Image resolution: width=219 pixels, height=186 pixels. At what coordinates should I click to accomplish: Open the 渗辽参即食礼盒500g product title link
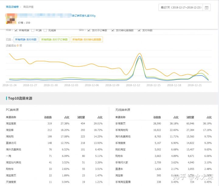[83, 15]
